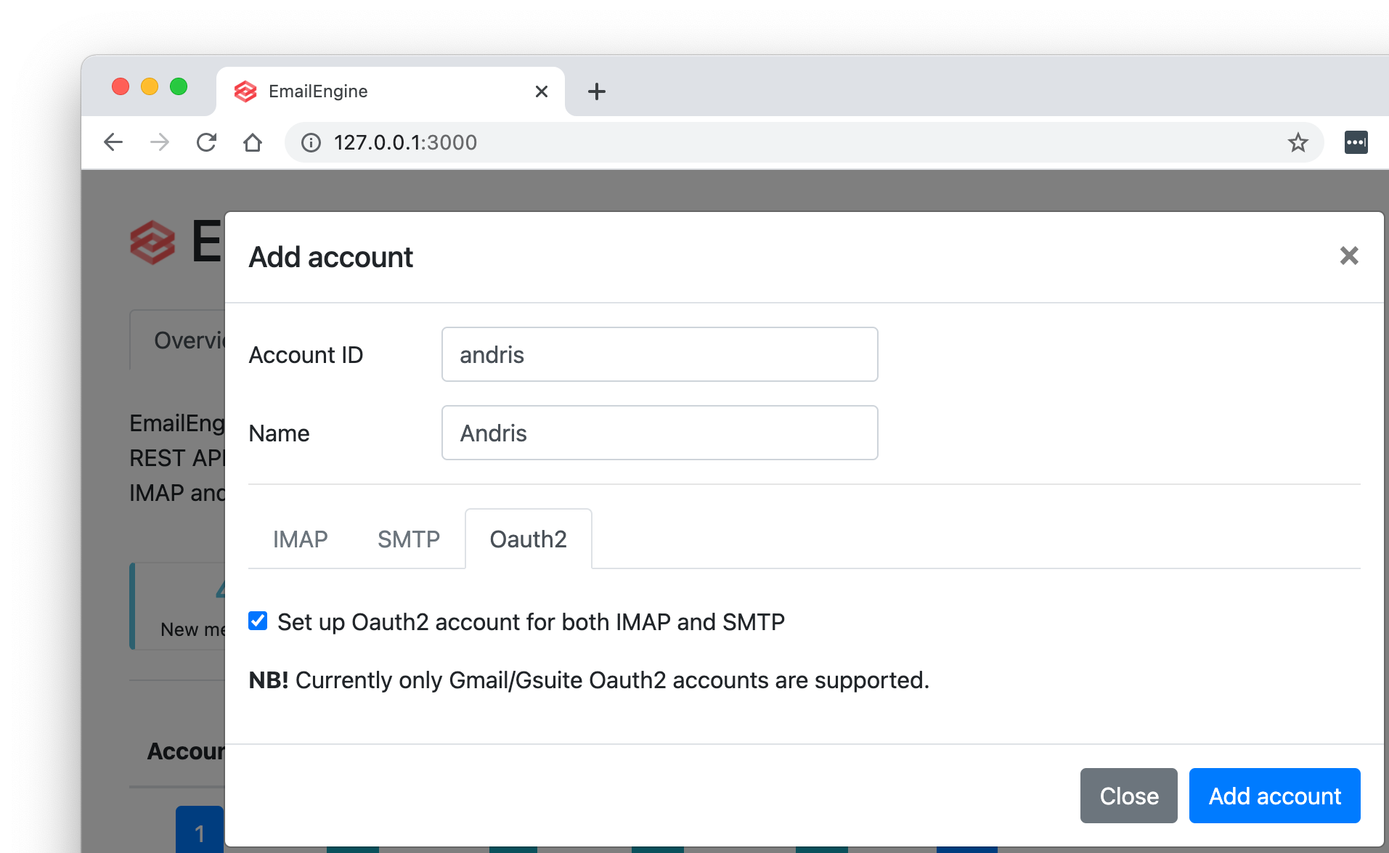This screenshot has width=1389, height=853.
Task: Click the Add account dialog title
Action: (331, 257)
